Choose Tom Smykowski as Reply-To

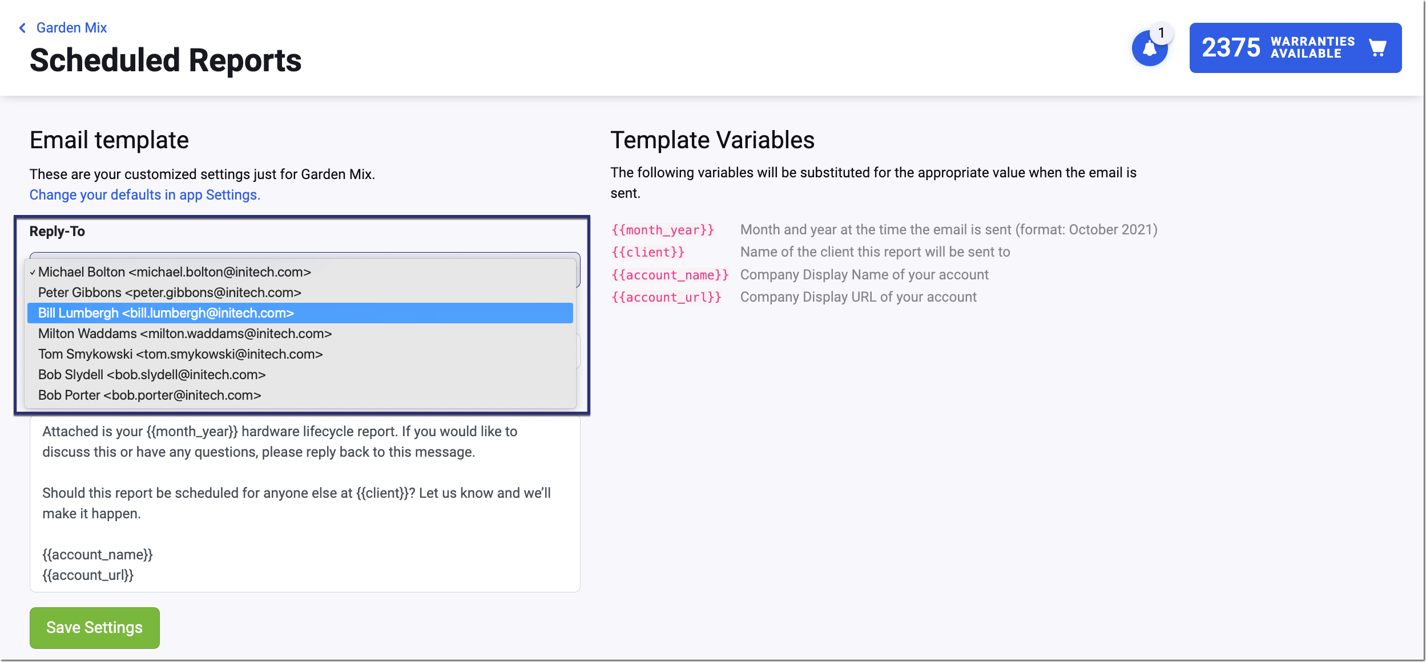tap(300, 354)
